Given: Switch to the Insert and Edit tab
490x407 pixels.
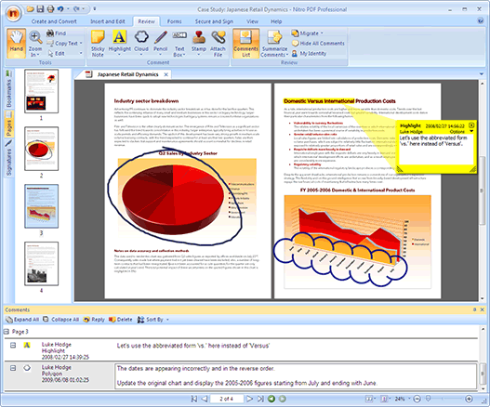Looking at the screenshot, I should tap(108, 21).
